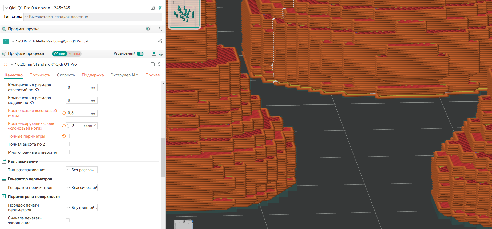The image size is (492, 229).
Task: Click the edit filament preset icon
Action: (x=160, y=41)
